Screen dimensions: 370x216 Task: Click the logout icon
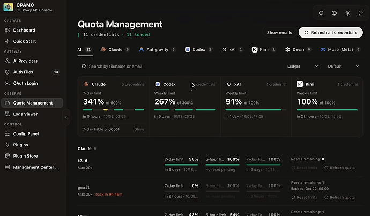361,13
